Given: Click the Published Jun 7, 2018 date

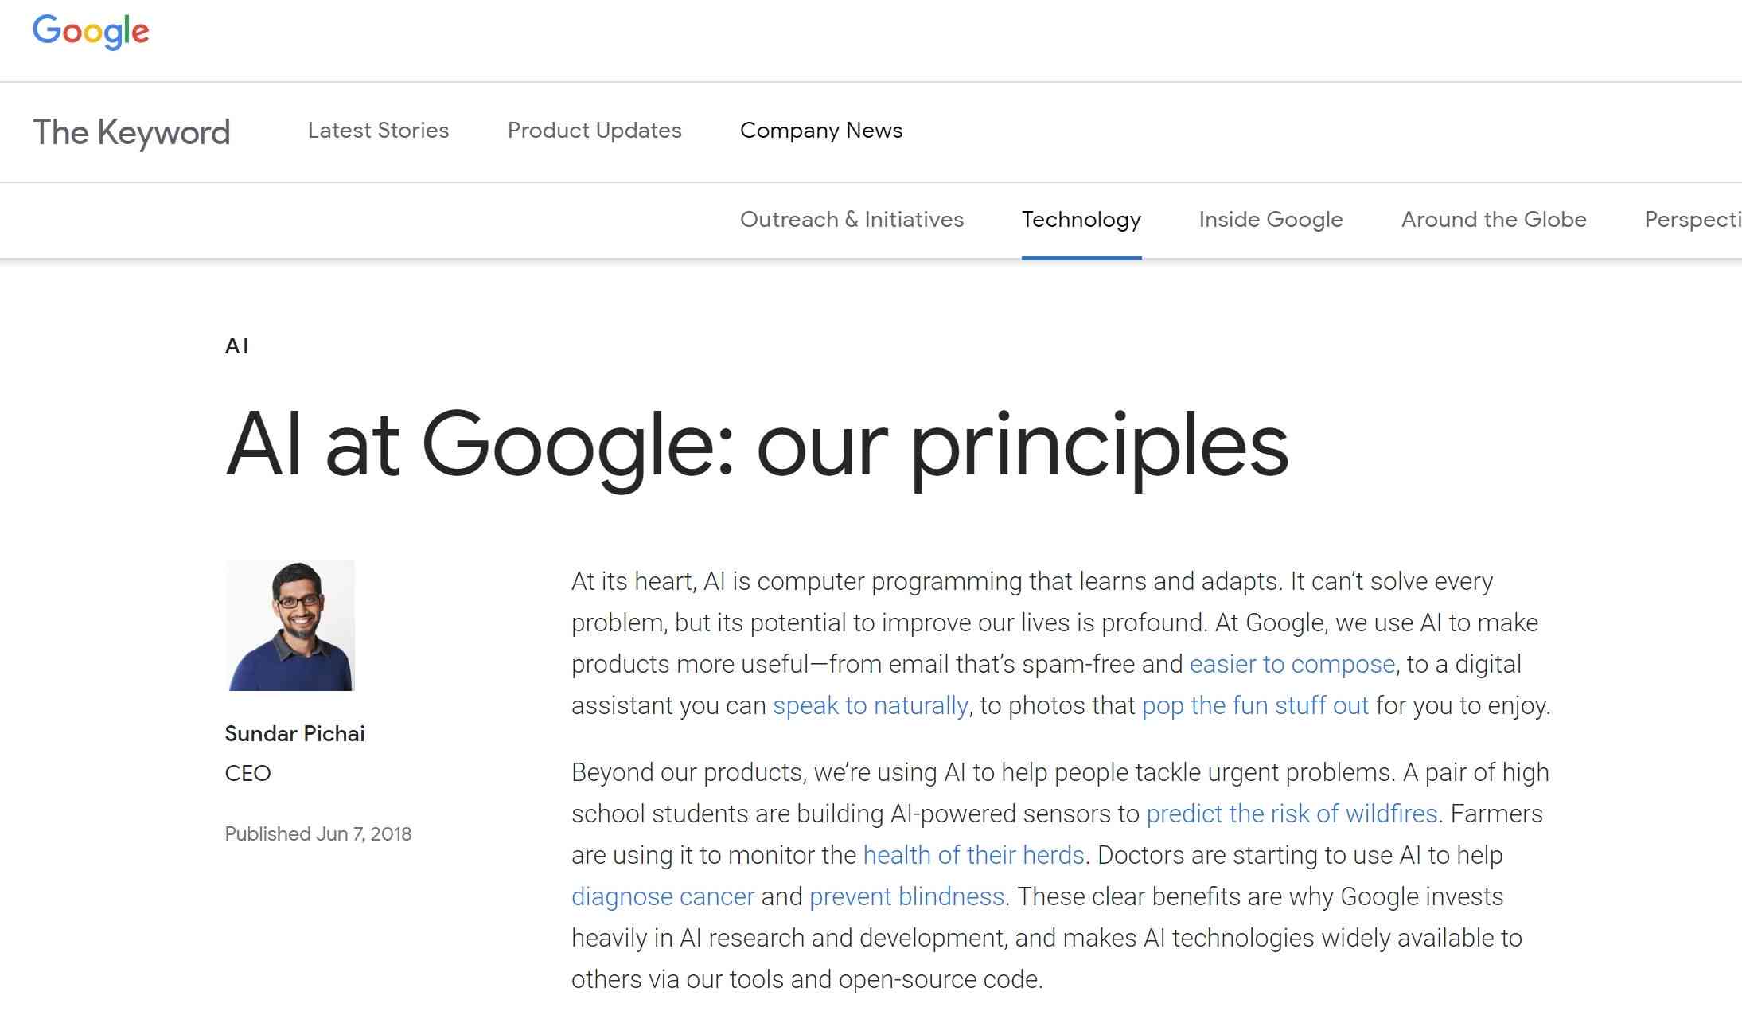Looking at the screenshot, I should coord(318,834).
